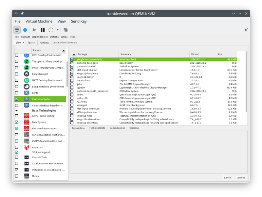Uncheck the X Window System pattern checkbox
Image resolution: width=262 pixels, height=197 pixels.
(x=17, y=99)
